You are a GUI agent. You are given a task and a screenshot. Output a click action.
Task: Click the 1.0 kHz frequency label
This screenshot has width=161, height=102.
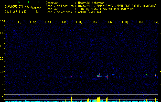click(2, 46)
